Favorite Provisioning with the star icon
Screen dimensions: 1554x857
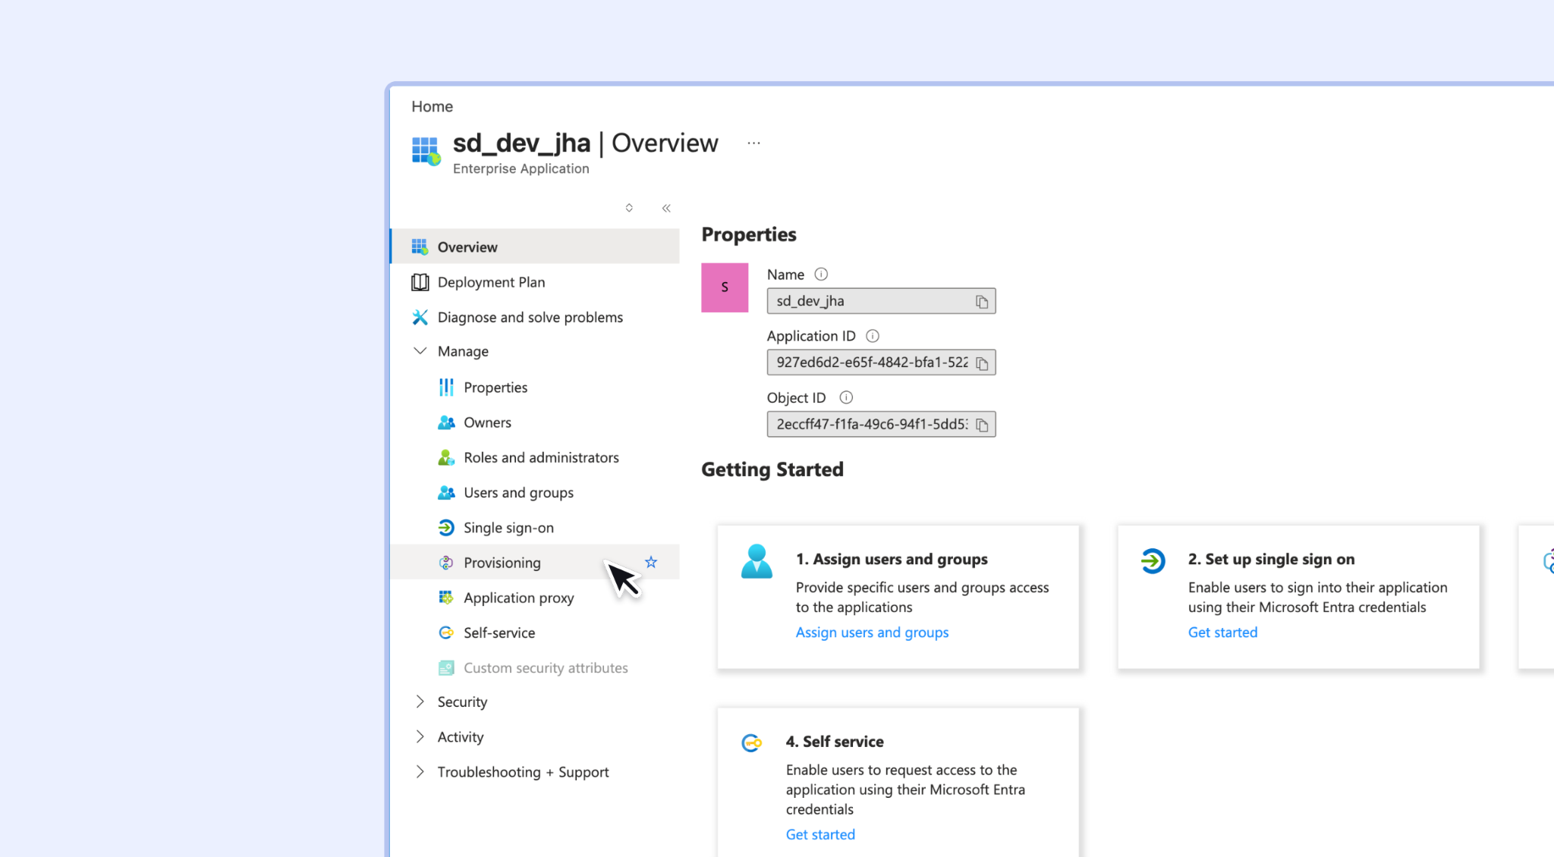[651, 562]
